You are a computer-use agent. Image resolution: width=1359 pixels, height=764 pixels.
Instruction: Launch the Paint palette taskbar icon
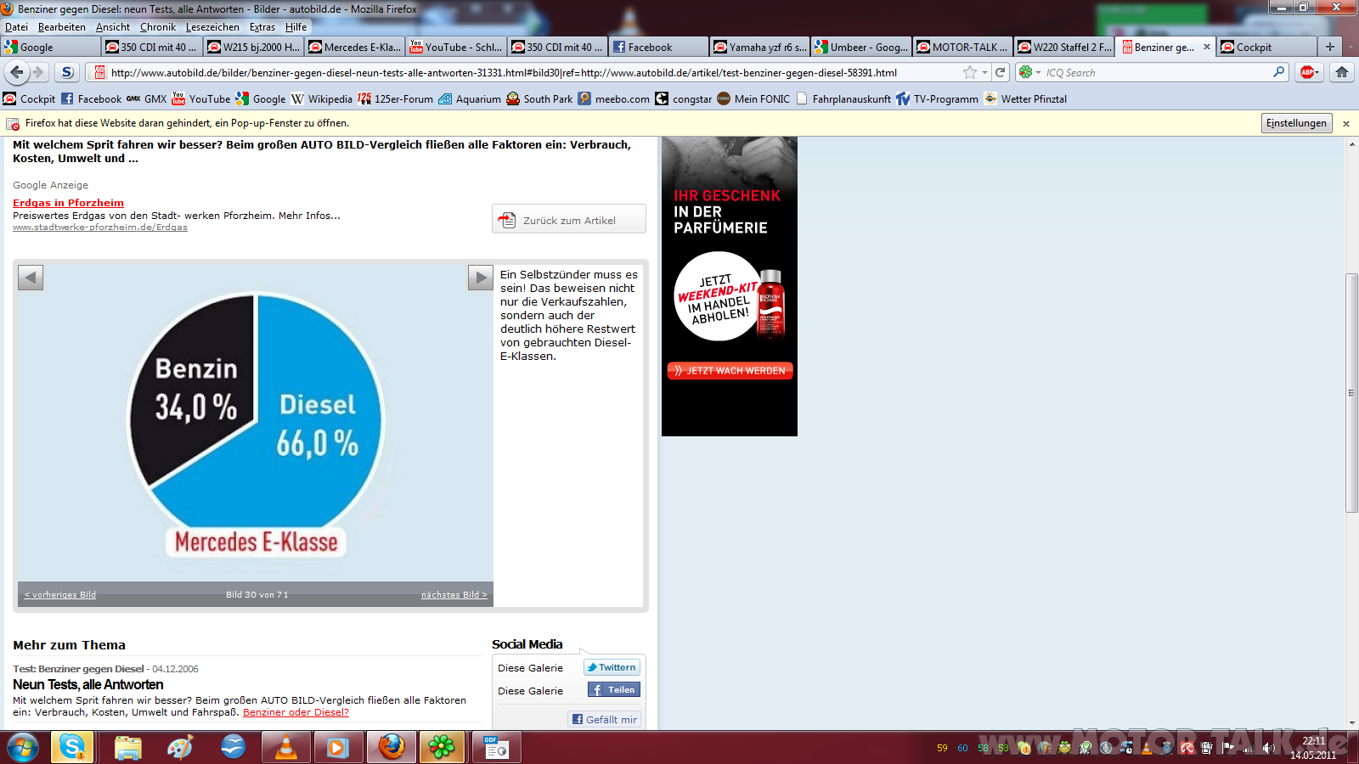coord(180,747)
